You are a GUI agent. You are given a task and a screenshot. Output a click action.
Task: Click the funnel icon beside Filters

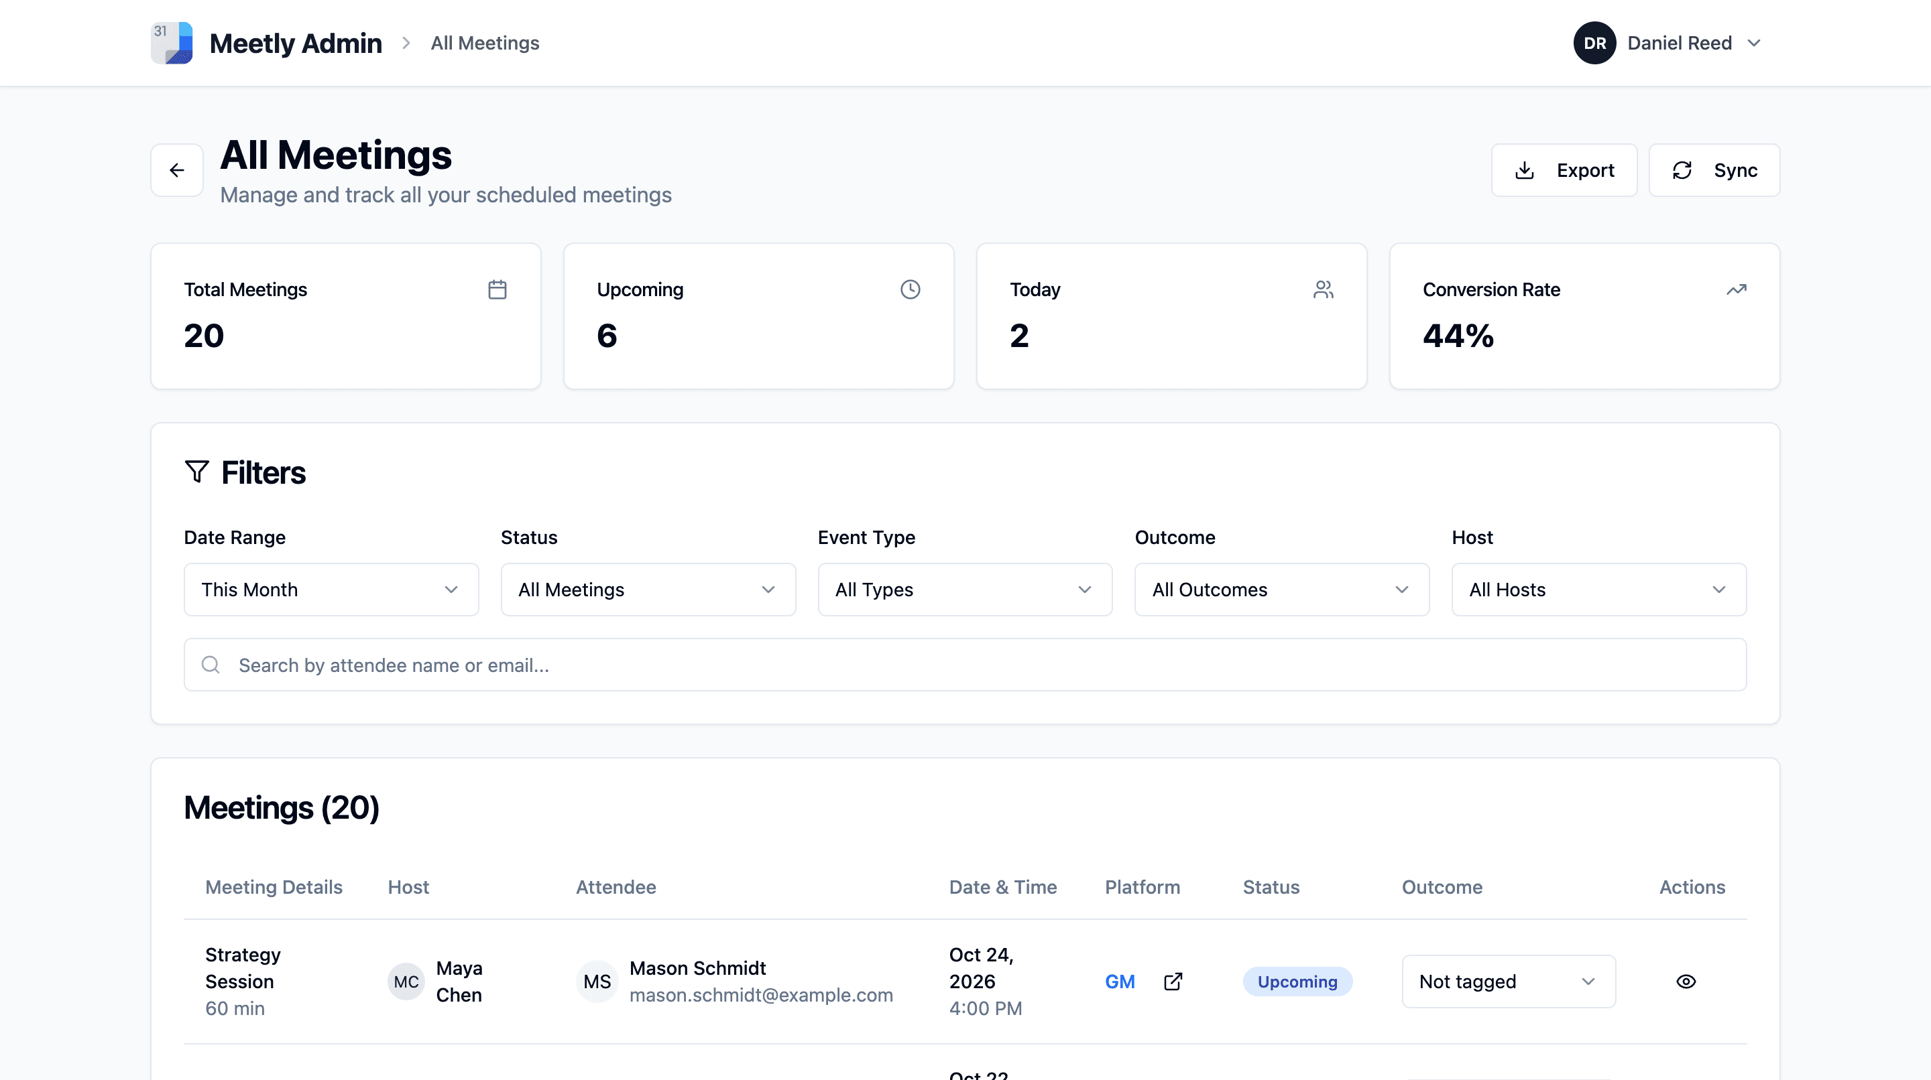tap(196, 472)
